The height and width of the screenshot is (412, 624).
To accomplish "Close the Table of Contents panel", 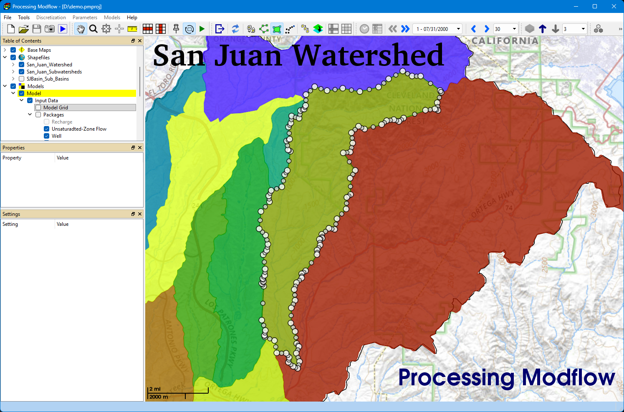I will (140, 41).
